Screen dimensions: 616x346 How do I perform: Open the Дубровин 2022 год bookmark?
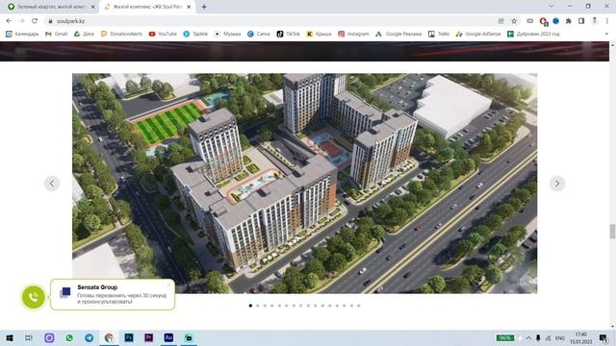(x=533, y=35)
